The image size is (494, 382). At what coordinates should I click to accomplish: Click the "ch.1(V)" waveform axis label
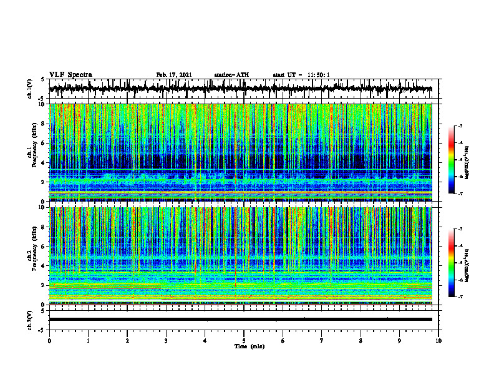click(x=30, y=89)
